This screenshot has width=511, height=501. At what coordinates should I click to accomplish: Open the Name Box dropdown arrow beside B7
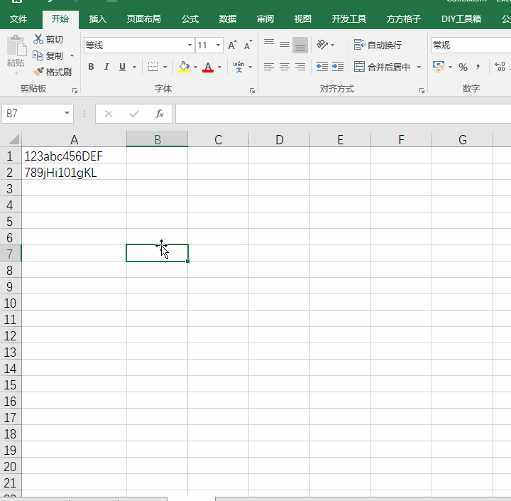tap(67, 114)
